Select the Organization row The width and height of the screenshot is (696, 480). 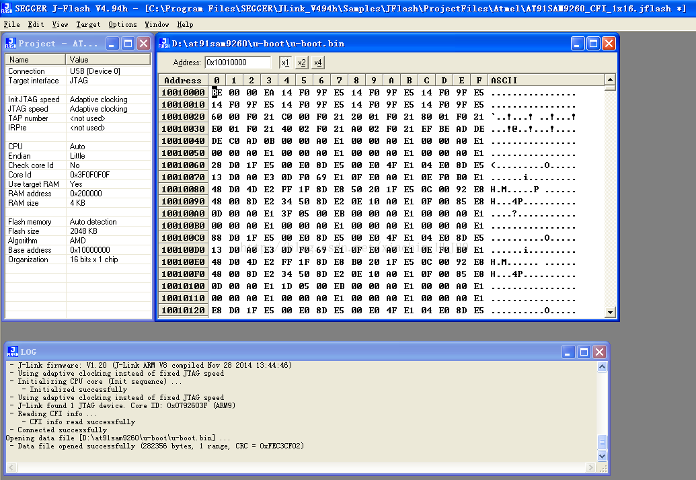[x=79, y=259]
